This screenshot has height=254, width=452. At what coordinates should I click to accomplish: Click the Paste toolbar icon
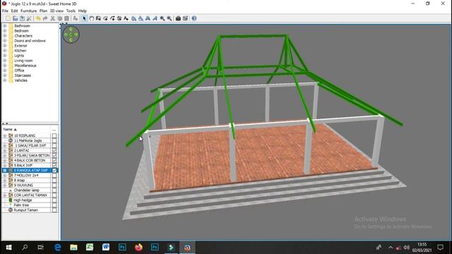(x=66, y=18)
